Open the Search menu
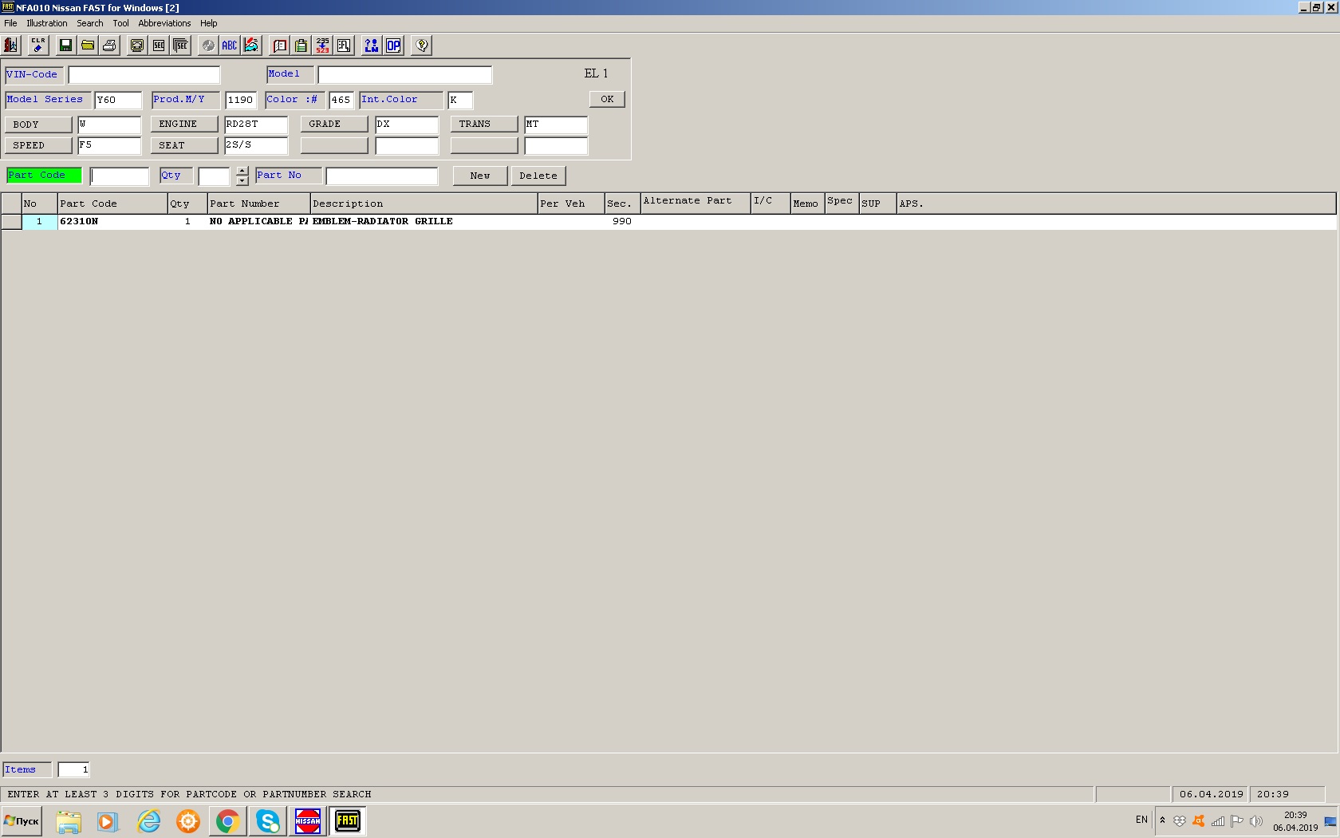Viewport: 1340px width, 838px height. 90,23
